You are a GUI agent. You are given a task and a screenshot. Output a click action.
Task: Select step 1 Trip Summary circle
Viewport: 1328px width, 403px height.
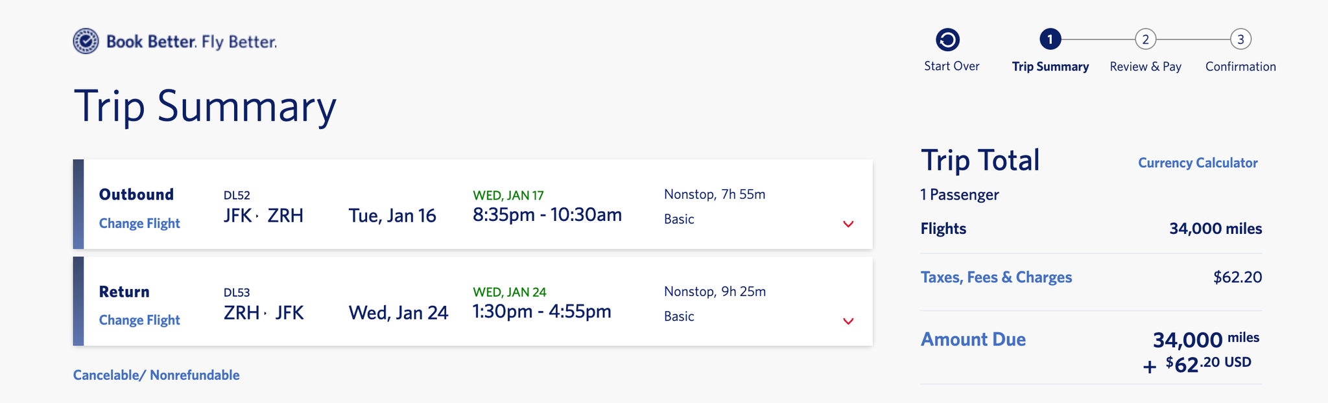[x=1050, y=39]
